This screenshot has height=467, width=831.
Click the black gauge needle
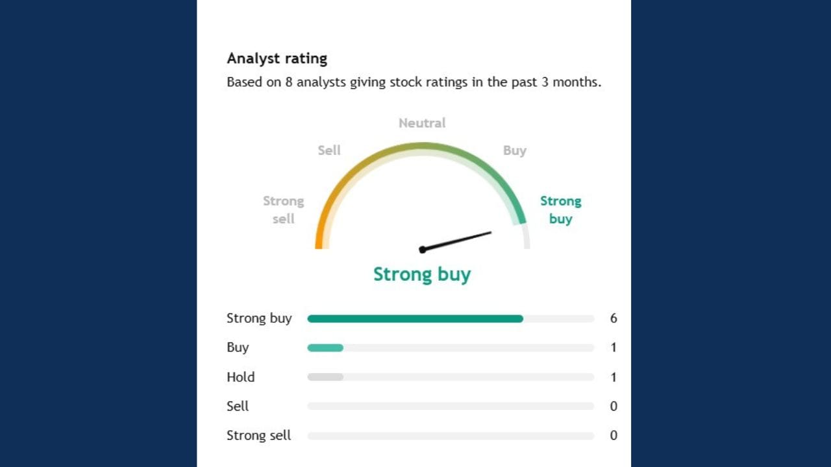pyautogui.click(x=456, y=241)
